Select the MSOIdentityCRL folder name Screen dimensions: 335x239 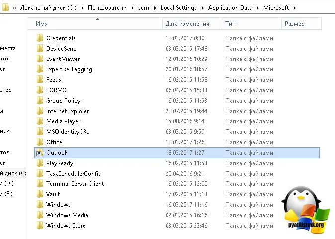tap(68, 132)
